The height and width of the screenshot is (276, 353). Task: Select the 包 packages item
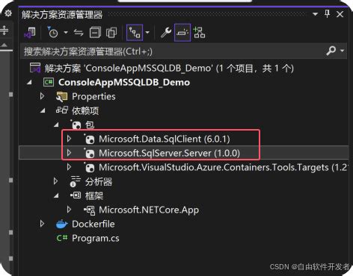90,125
